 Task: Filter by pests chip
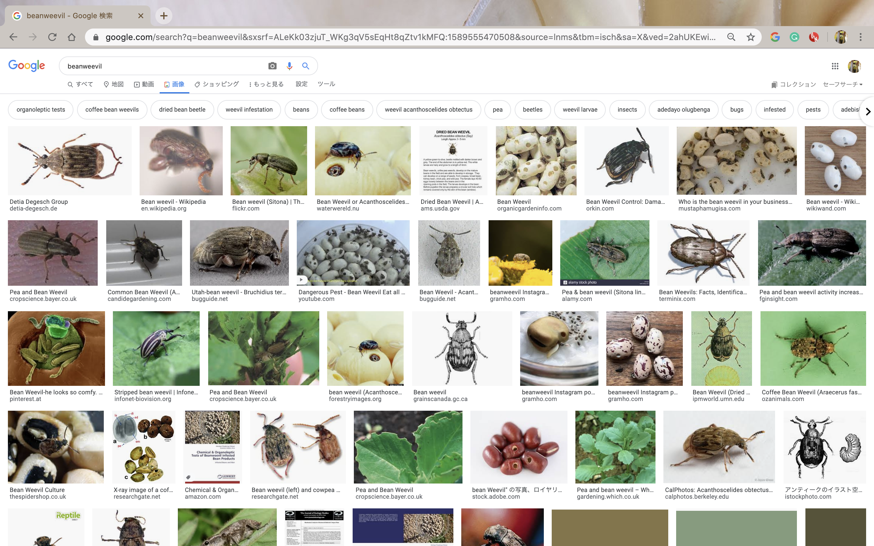[813, 110]
